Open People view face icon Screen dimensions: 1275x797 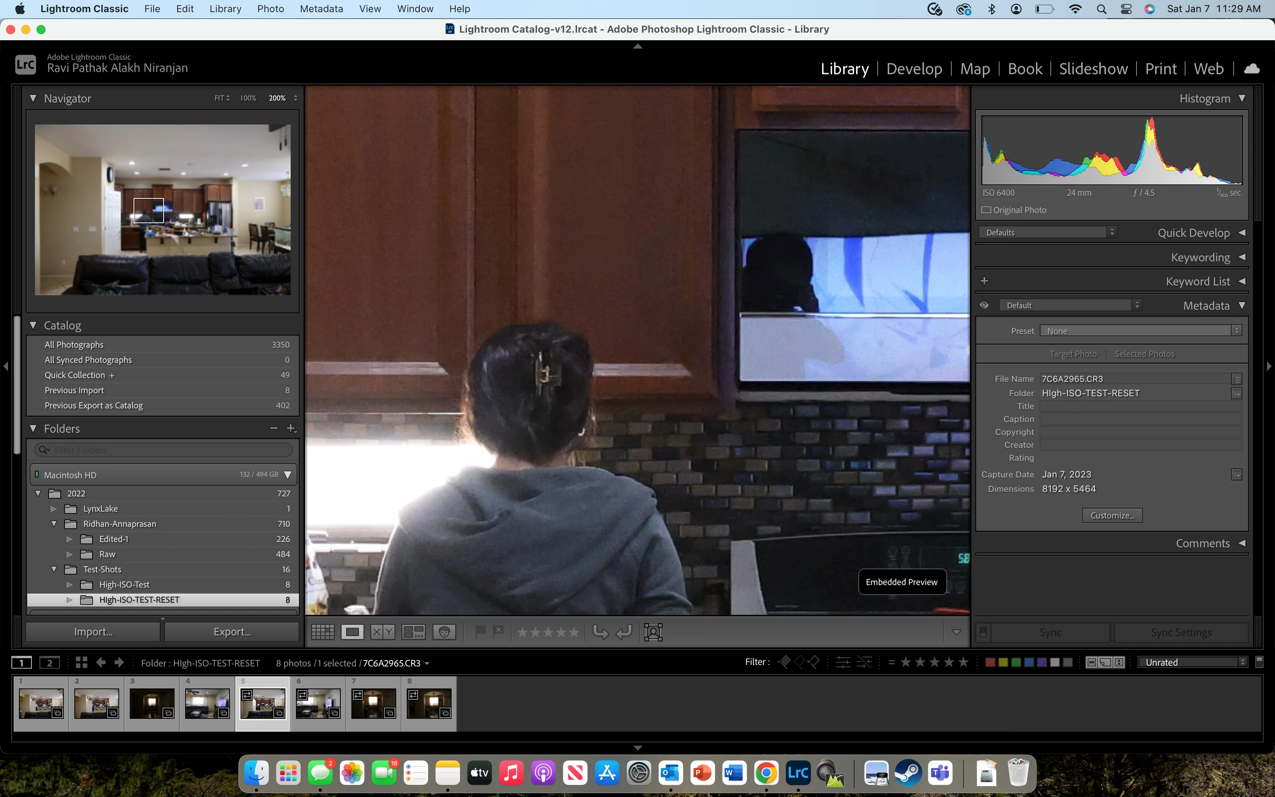[x=444, y=632]
